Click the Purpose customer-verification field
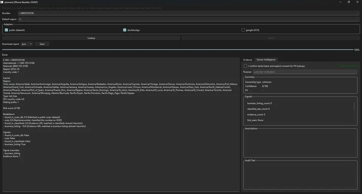This screenshot has height=194, width=362. click(x=305, y=72)
